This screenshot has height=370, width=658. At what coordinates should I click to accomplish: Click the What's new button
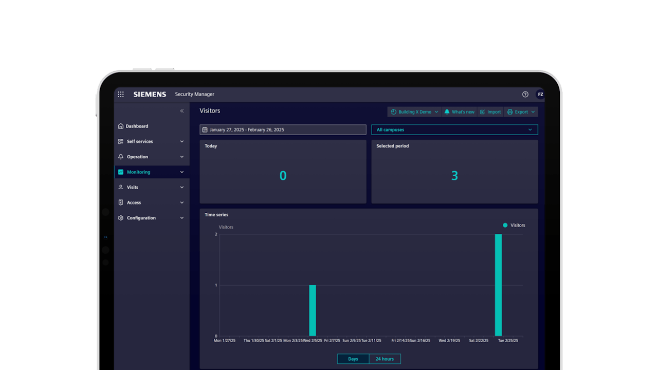459,112
